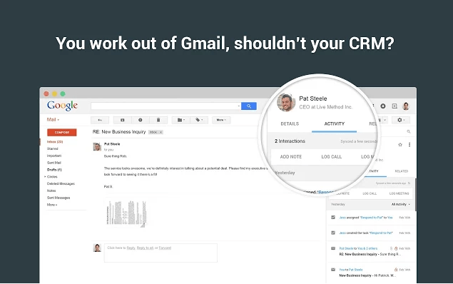453x284 pixels.
Task: Click LOG MEETING in the sidebar
Action: point(399,193)
